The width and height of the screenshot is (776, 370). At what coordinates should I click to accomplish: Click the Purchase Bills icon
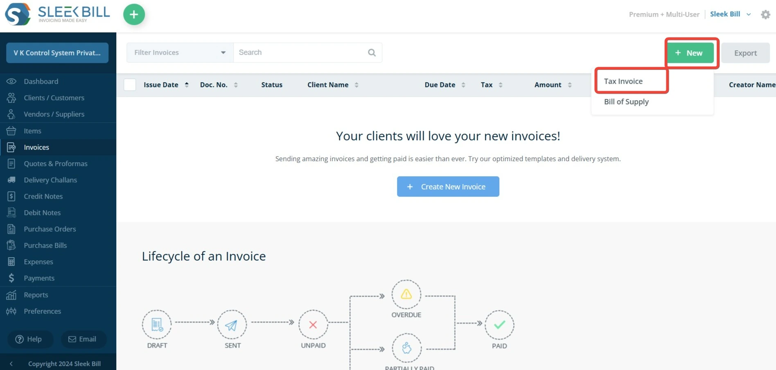[x=11, y=245]
